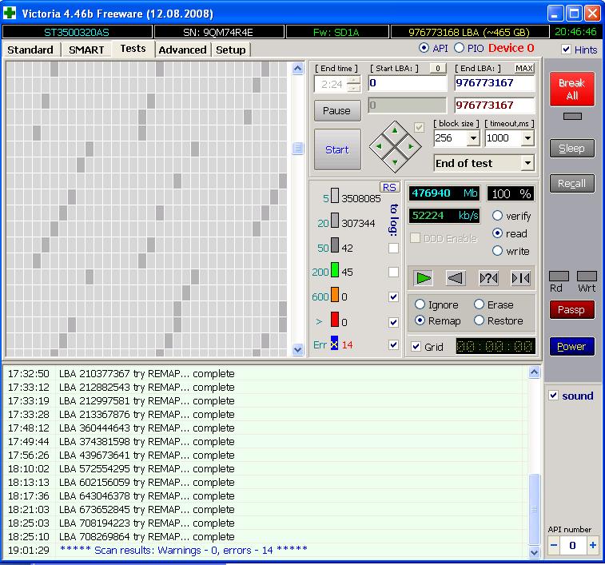Viewport: 605px width, 565px height.
Task: Click the RS reset statistics button
Action: 389,187
